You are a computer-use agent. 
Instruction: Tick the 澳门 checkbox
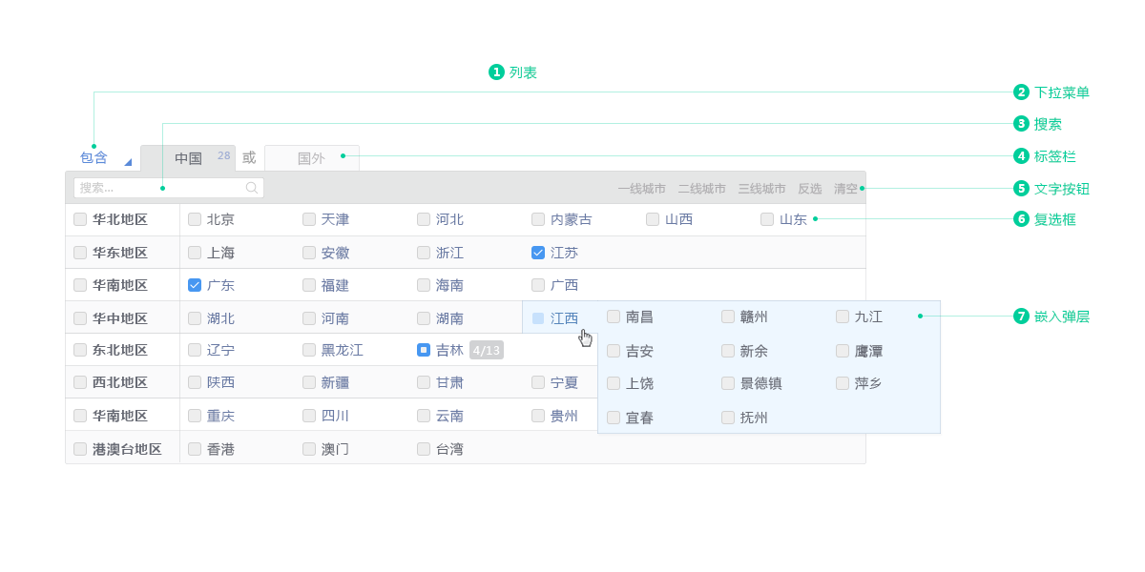(x=309, y=449)
